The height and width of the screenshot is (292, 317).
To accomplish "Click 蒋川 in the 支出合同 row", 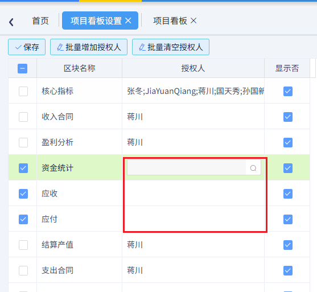I will 135,270.
